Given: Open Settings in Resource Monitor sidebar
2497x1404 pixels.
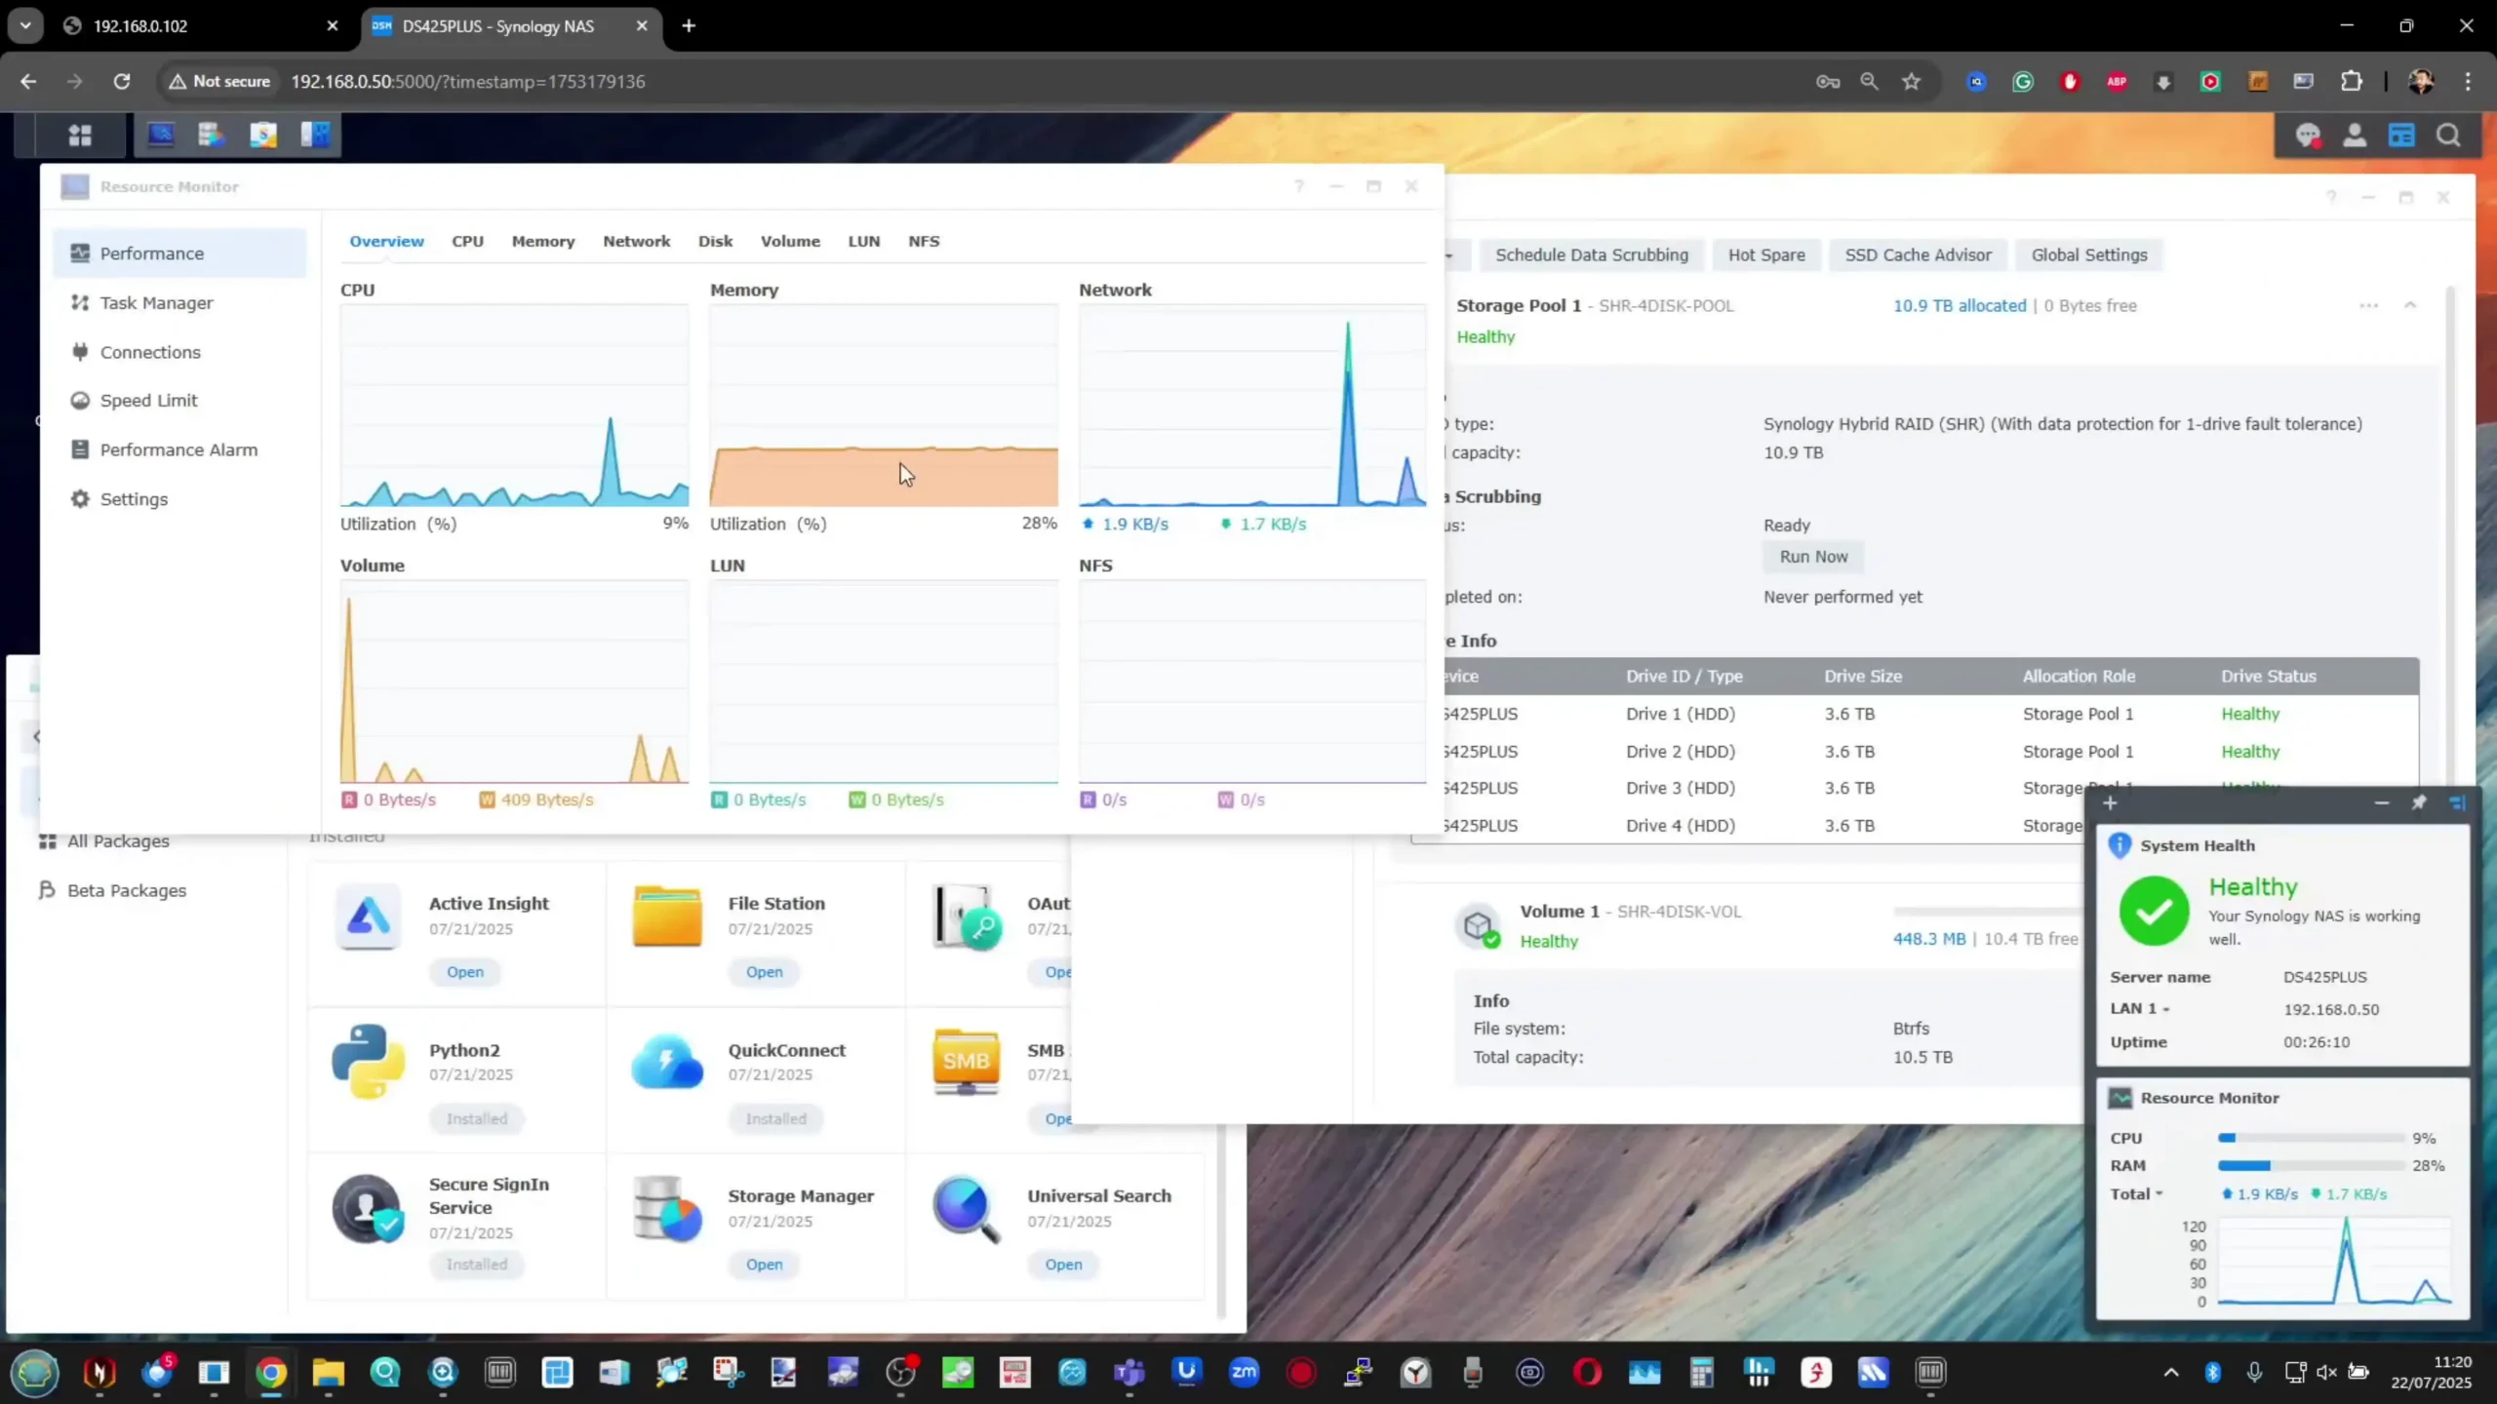Looking at the screenshot, I should coord(179,499).
